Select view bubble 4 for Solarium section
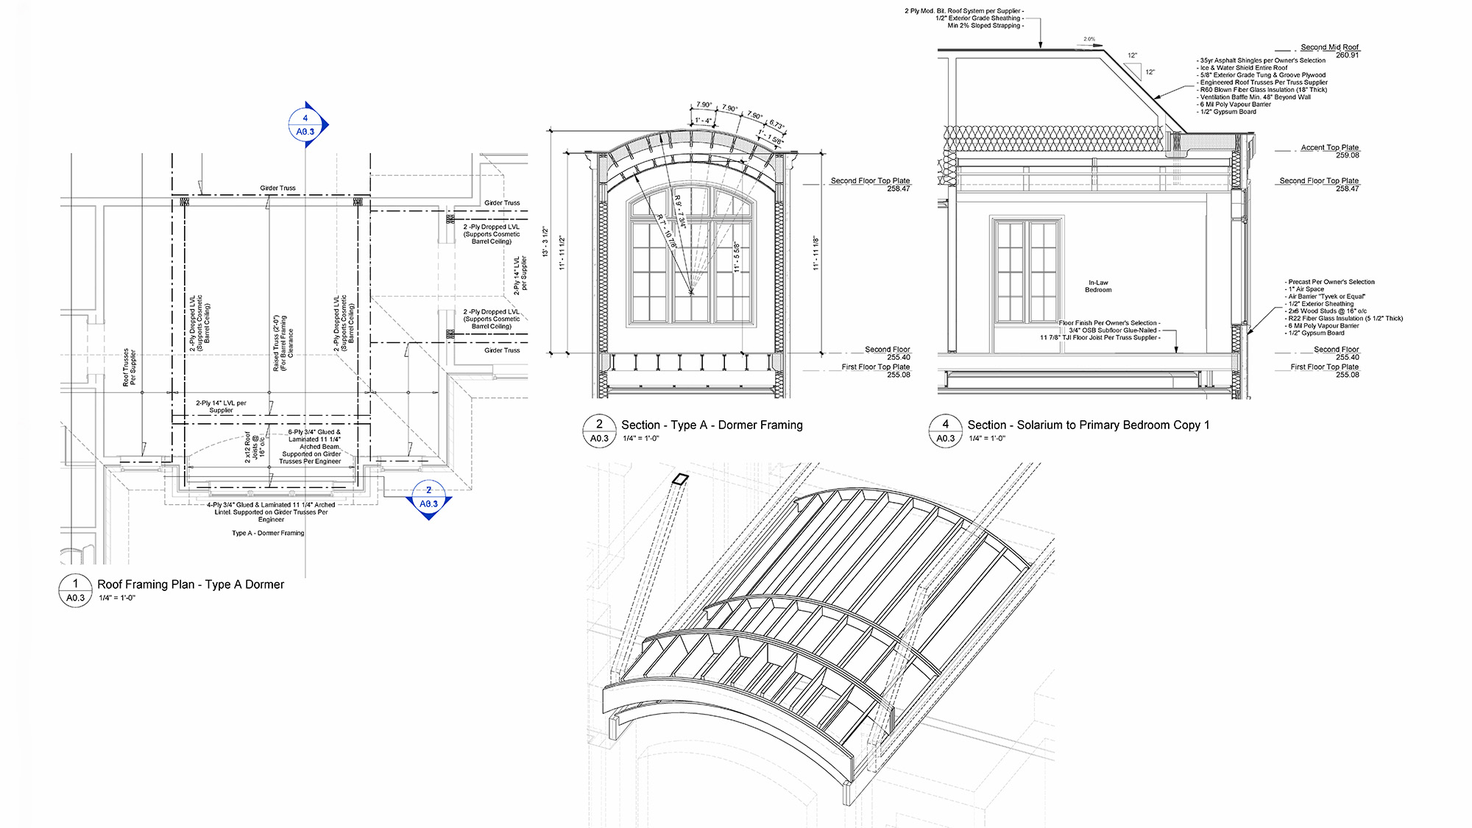The width and height of the screenshot is (1472, 828). [945, 431]
